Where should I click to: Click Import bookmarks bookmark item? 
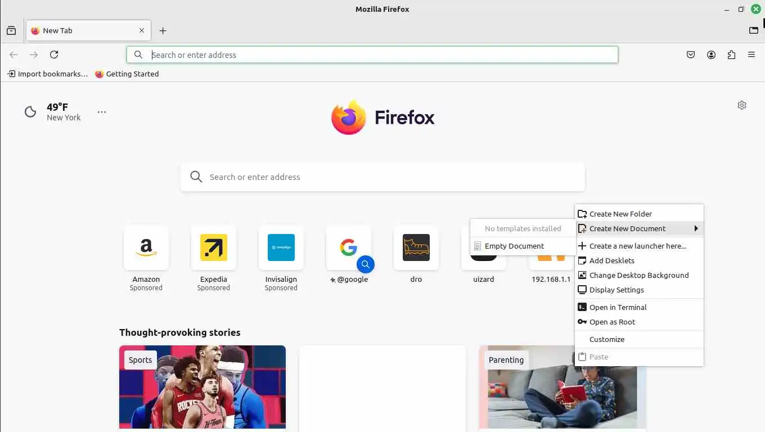click(47, 74)
